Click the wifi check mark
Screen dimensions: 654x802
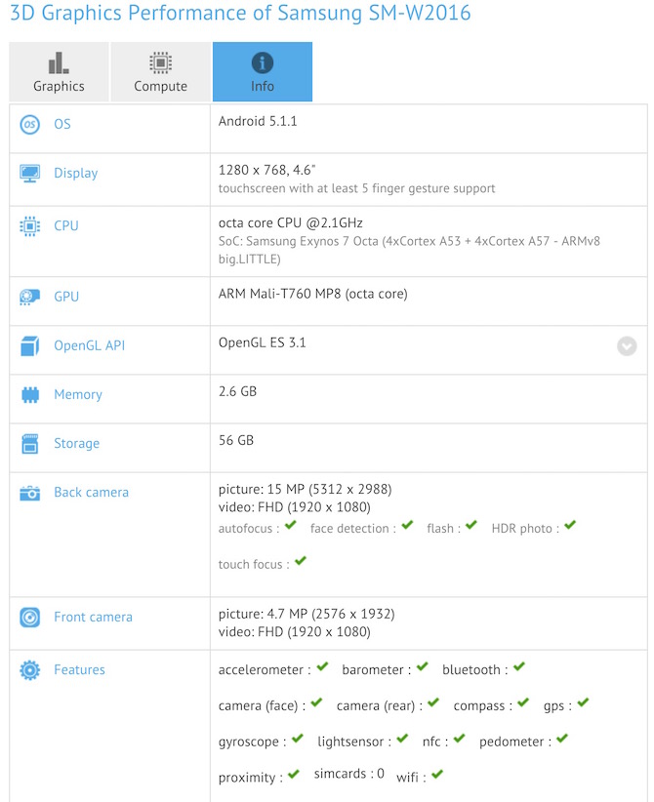coord(437,775)
